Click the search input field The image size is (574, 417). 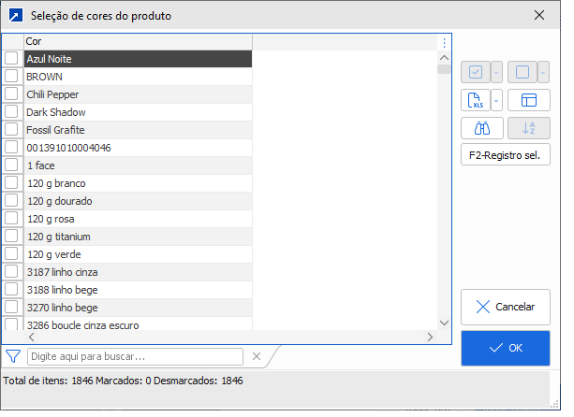click(x=135, y=356)
